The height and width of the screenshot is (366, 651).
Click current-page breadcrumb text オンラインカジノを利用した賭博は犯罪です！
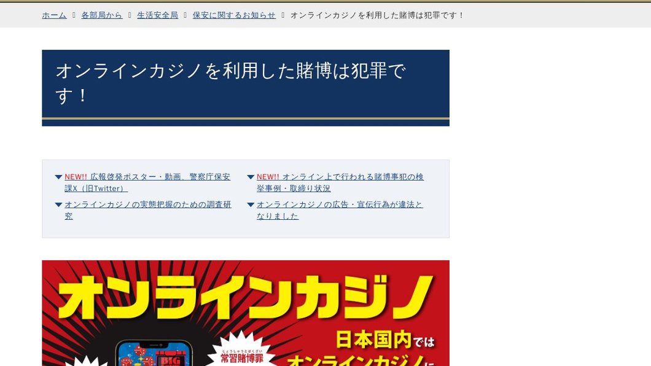tap(377, 15)
